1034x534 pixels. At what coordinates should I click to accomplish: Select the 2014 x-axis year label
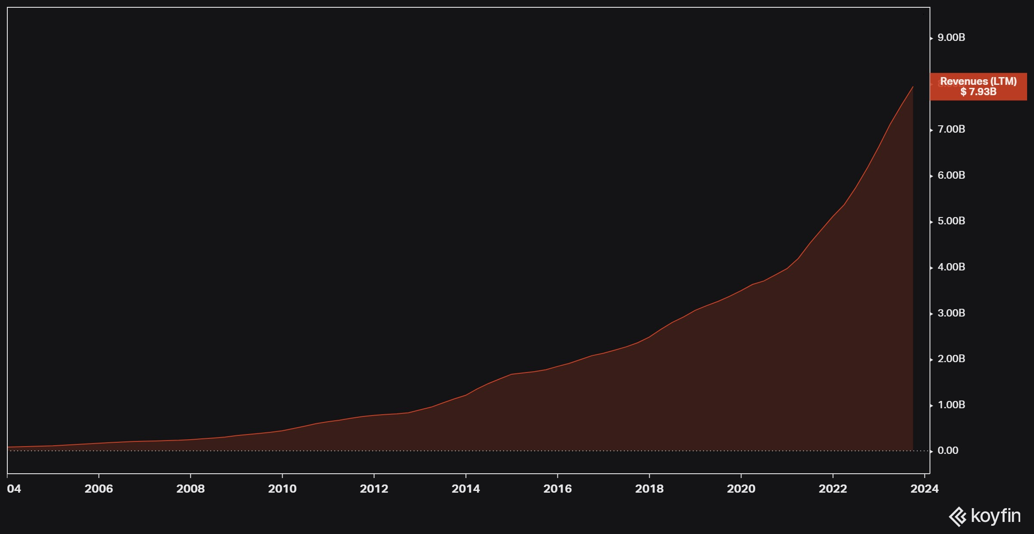point(466,489)
